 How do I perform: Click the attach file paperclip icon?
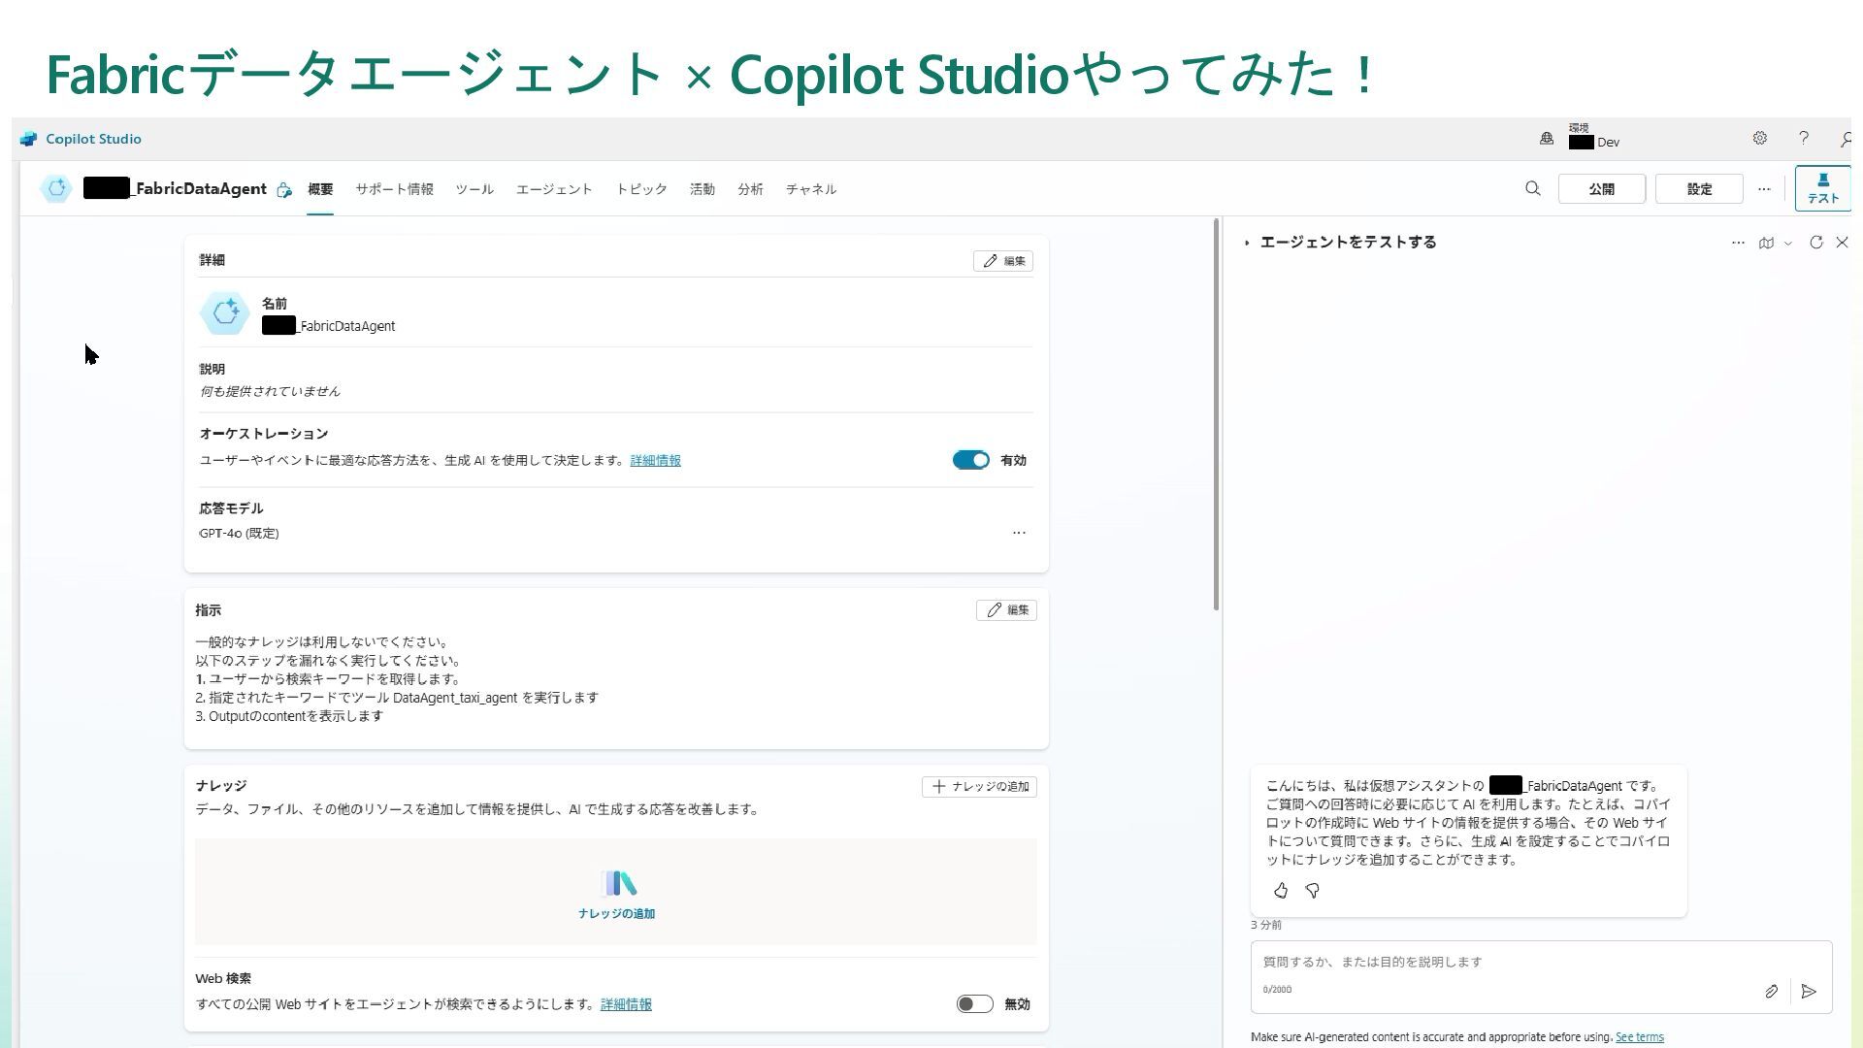1771,992
